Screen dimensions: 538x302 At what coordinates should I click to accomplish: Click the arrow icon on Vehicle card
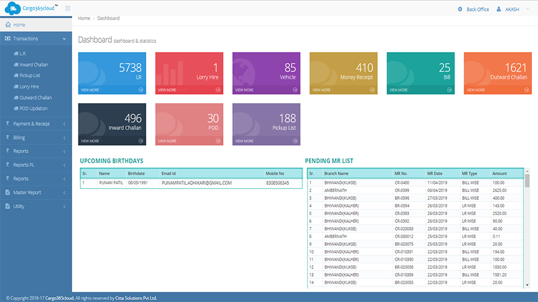coord(295,90)
